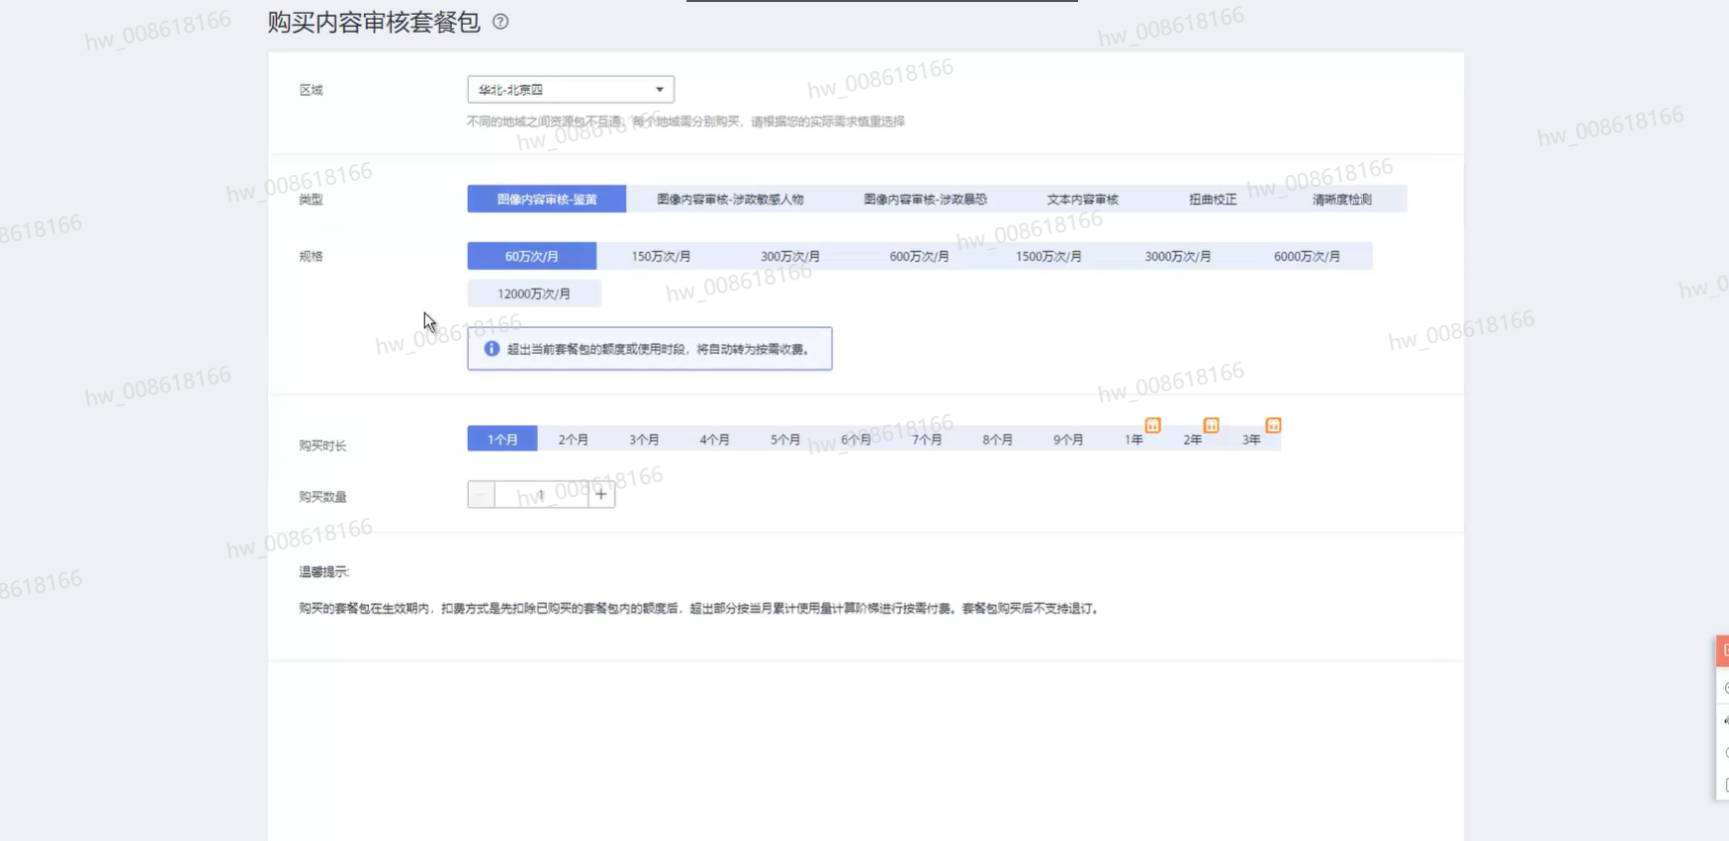Set purchase duration to 3个月
The image size is (1729, 841).
[x=644, y=439]
